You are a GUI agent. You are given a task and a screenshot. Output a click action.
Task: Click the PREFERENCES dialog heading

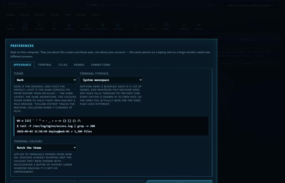point(22,46)
